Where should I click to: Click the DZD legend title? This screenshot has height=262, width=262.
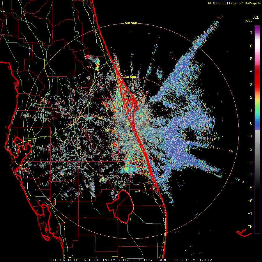tap(256, 17)
